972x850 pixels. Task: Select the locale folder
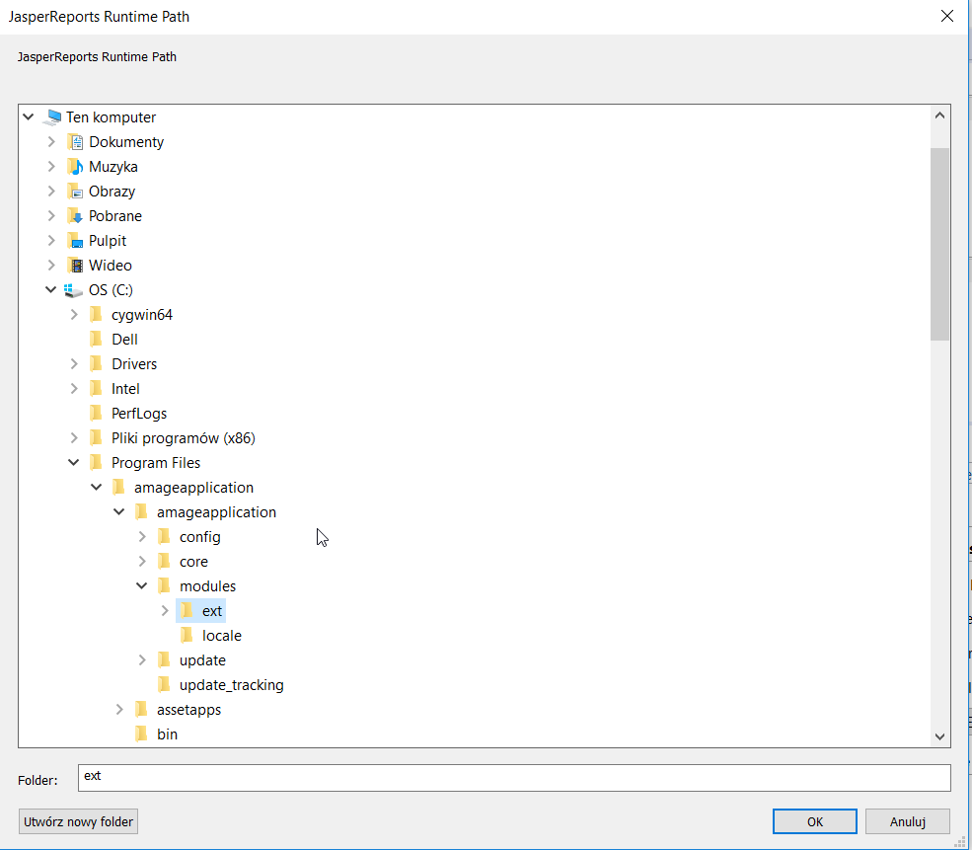click(x=221, y=636)
